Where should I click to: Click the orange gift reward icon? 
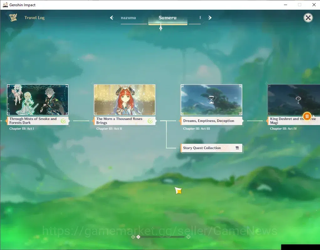[307, 116]
